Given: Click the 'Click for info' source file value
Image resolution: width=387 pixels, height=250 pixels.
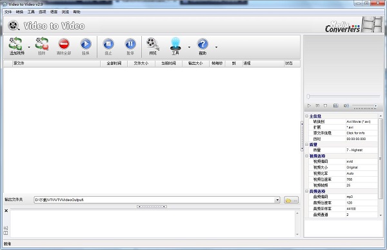Looking at the screenshot, I should pyautogui.click(x=355, y=133).
